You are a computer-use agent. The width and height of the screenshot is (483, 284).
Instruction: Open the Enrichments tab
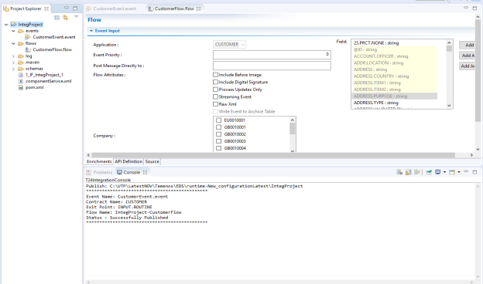[x=99, y=161]
